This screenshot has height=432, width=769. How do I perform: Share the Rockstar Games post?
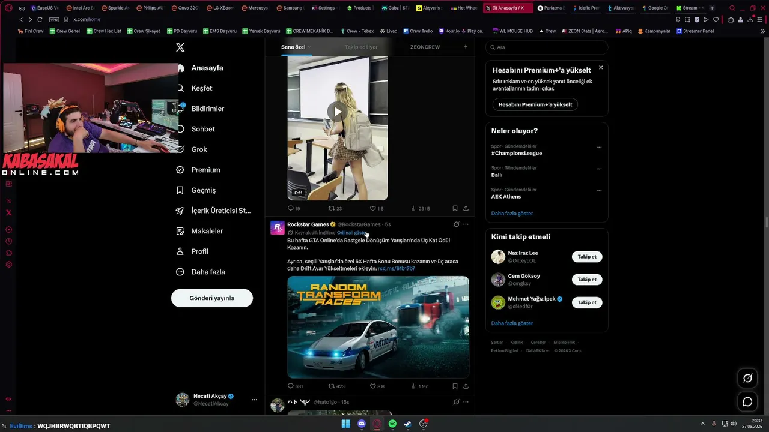[466, 386]
